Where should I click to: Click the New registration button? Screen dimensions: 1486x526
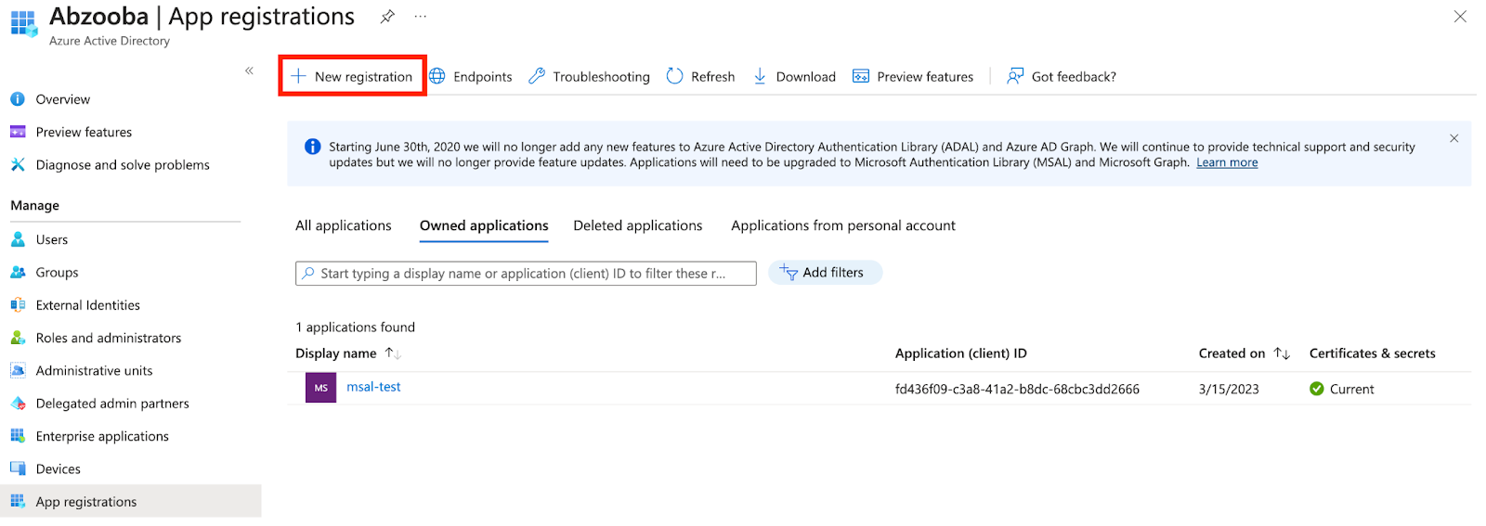(x=352, y=76)
